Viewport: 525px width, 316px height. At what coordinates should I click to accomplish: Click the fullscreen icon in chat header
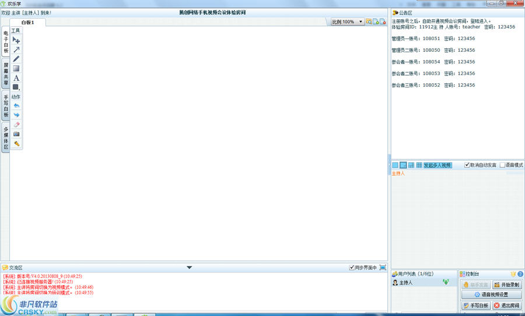coord(383,268)
